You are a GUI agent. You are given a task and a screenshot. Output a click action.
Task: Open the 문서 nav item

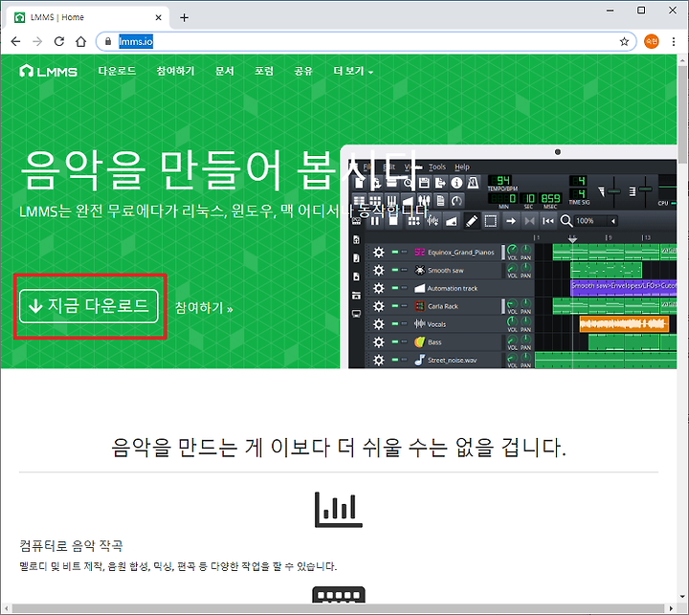point(225,71)
